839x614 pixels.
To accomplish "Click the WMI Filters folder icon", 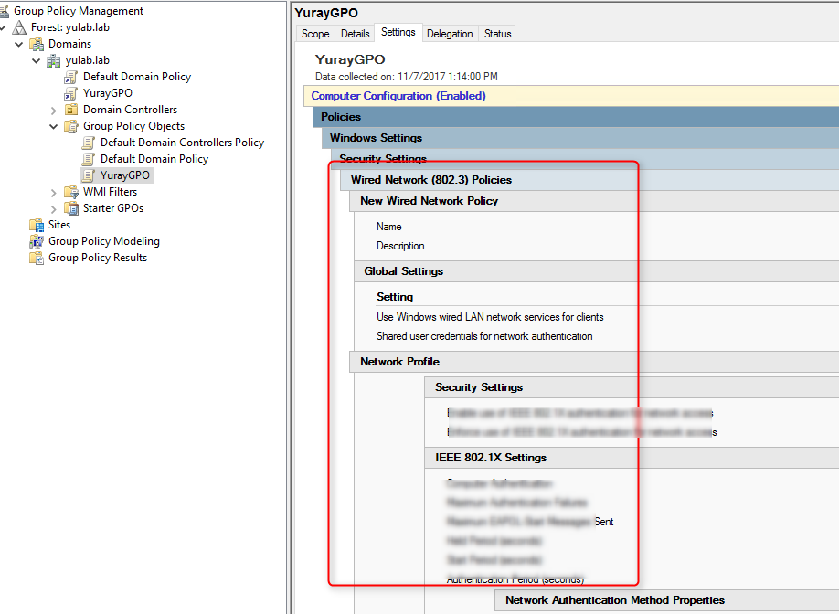I will coord(71,192).
